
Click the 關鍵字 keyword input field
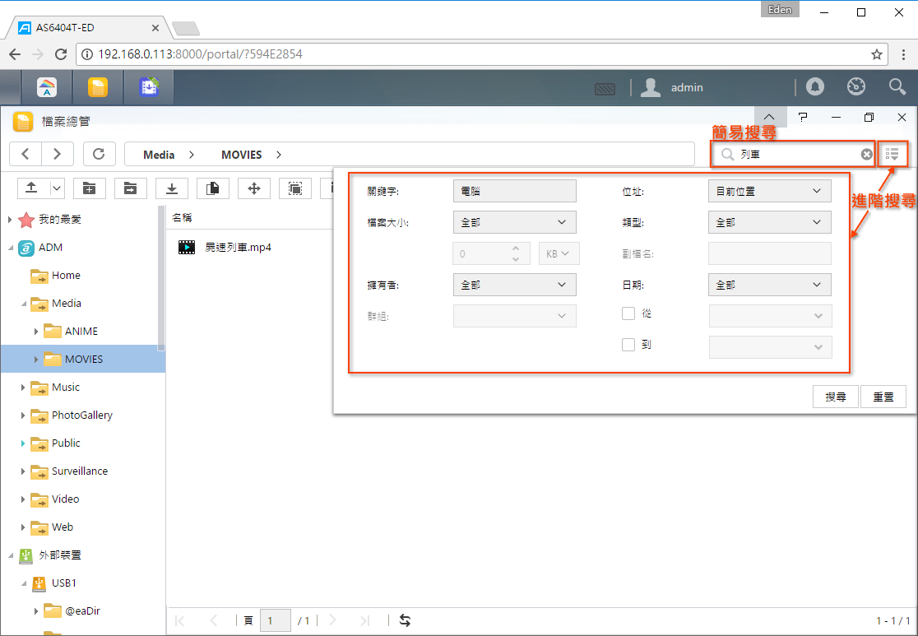coord(515,191)
